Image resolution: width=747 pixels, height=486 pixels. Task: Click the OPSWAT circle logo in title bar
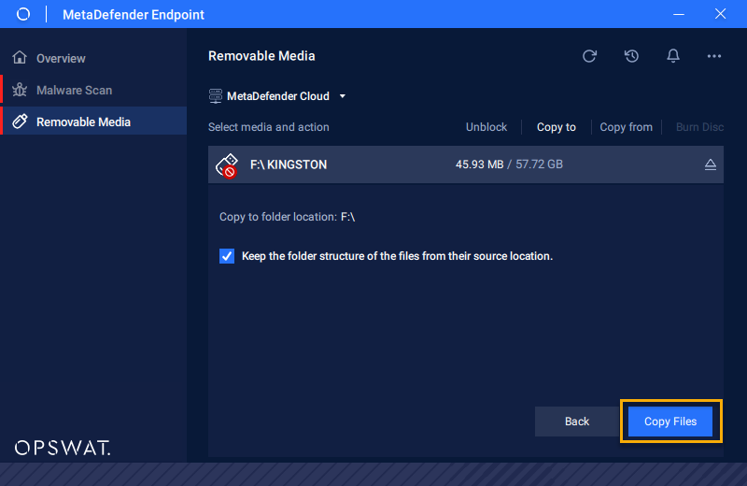coord(22,14)
